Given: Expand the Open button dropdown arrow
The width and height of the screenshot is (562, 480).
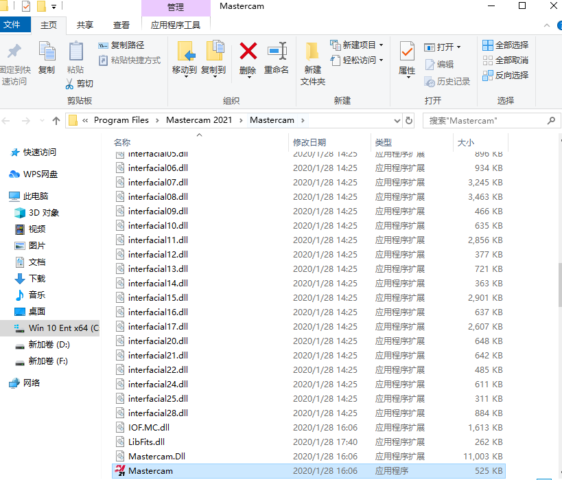Looking at the screenshot, I should point(459,47).
